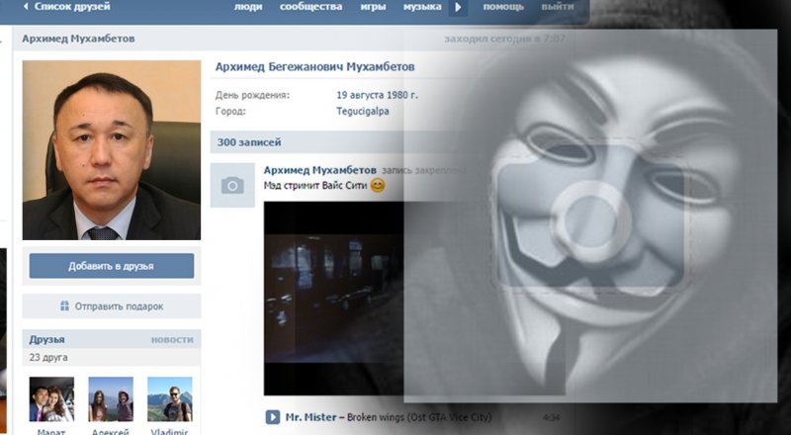791x435 pixels.
Task: Open the люди section
Action: (x=248, y=7)
